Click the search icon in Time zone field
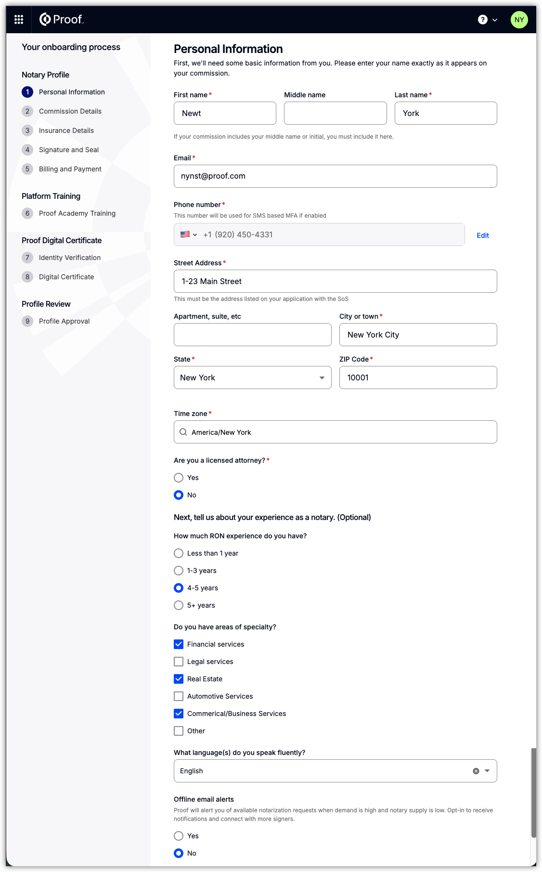Screen dimensions: 542x872 (x=183, y=432)
